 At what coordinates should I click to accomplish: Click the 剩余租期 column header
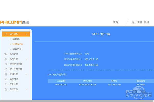(x=141, y=81)
